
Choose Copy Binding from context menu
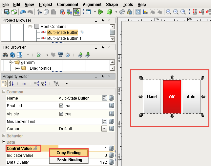pos(69,153)
